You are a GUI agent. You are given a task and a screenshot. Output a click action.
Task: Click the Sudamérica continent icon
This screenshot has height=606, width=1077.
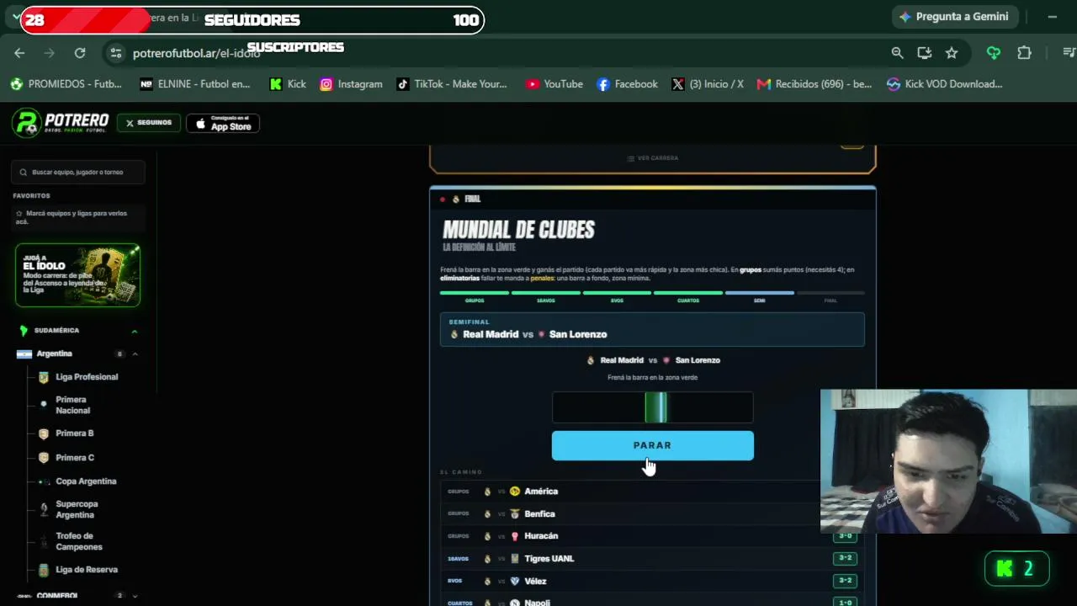tap(24, 331)
